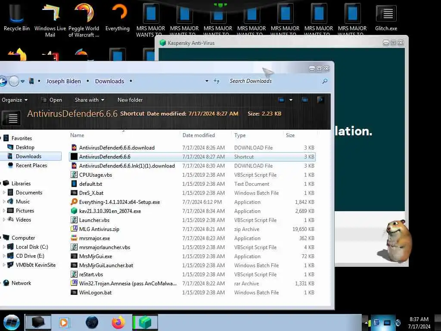Expand the Pictures library node
The height and width of the screenshot is (331, 441).
point(4,210)
